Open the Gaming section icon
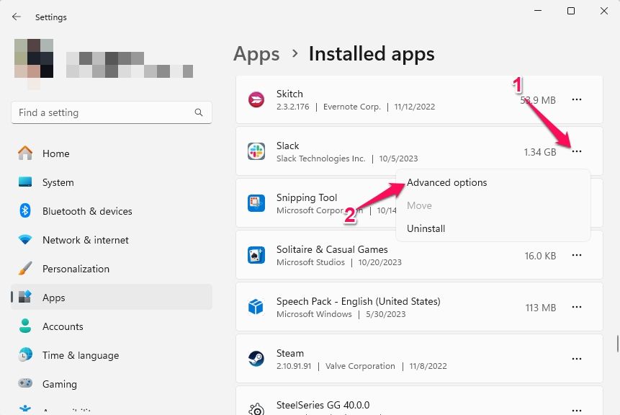The height and width of the screenshot is (415, 620). click(x=24, y=384)
